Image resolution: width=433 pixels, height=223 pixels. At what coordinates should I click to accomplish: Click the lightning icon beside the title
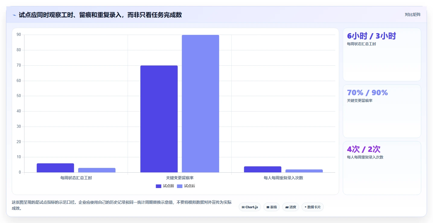tap(14, 15)
